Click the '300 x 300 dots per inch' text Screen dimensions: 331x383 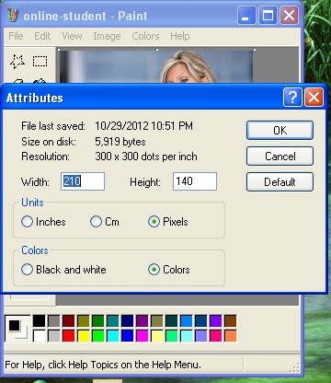(146, 157)
